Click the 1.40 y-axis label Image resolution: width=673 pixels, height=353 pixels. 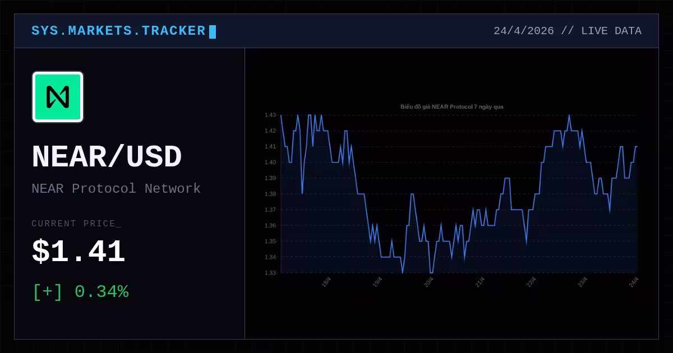point(270,162)
